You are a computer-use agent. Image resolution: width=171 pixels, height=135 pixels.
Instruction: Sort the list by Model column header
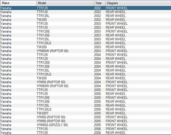(x=65, y=3)
